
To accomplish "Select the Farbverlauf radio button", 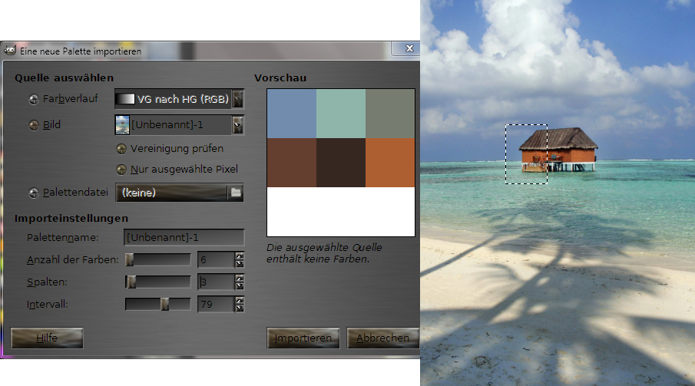I will tap(34, 99).
